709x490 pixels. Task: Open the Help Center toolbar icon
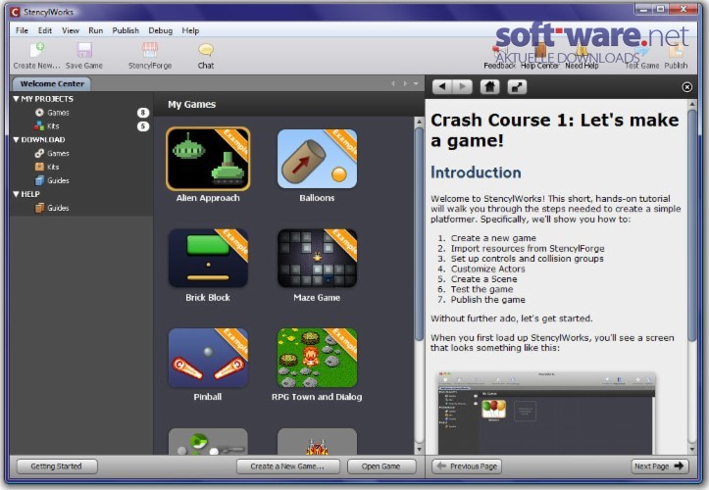(540, 51)
